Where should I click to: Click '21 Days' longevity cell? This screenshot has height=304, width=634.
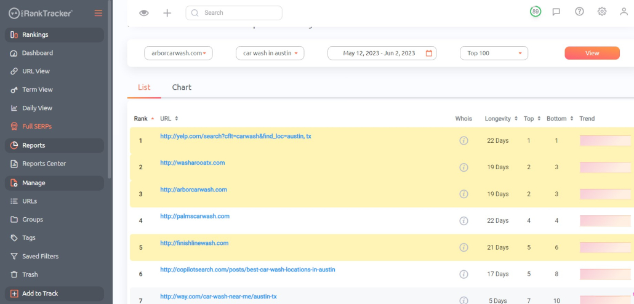[498, 247]
